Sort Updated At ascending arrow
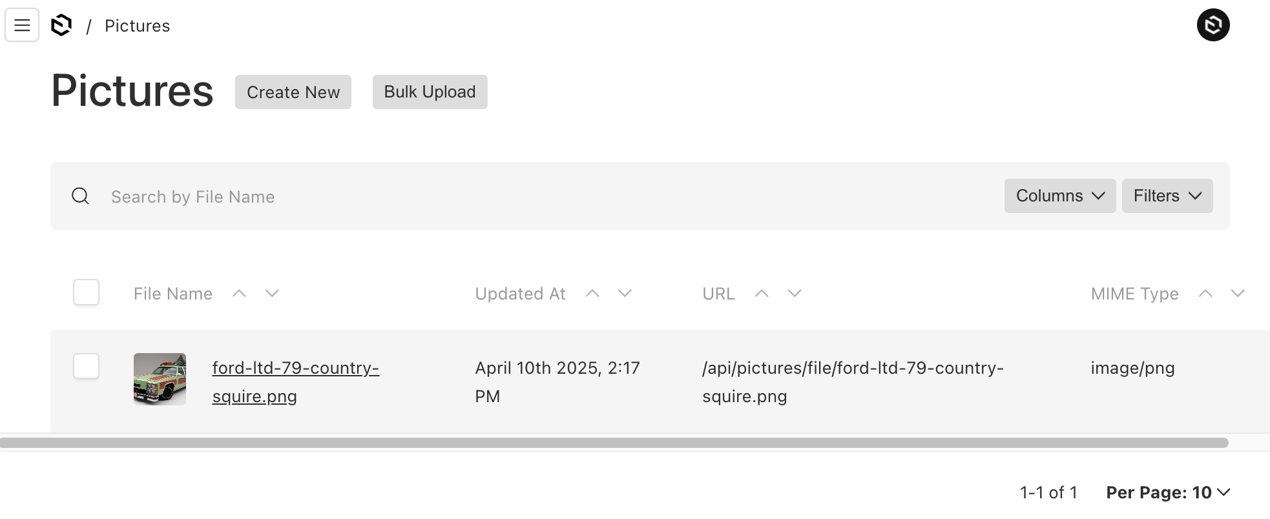Viewport: 1270px width, 519px height. [592, 294]
